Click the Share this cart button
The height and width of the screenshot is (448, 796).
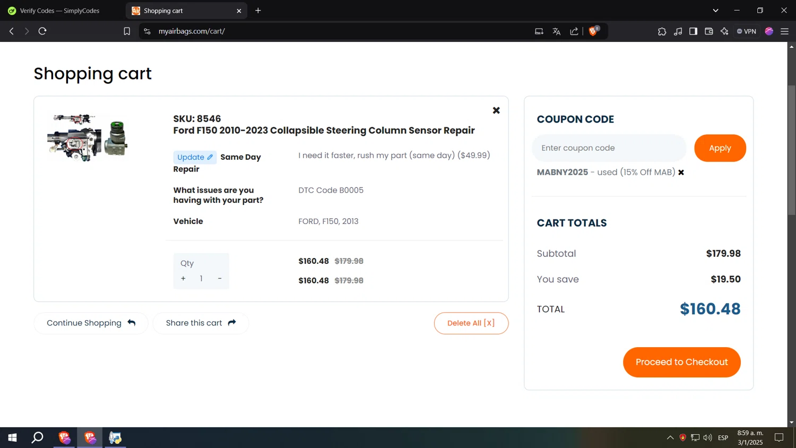click(x=201, y=323)
